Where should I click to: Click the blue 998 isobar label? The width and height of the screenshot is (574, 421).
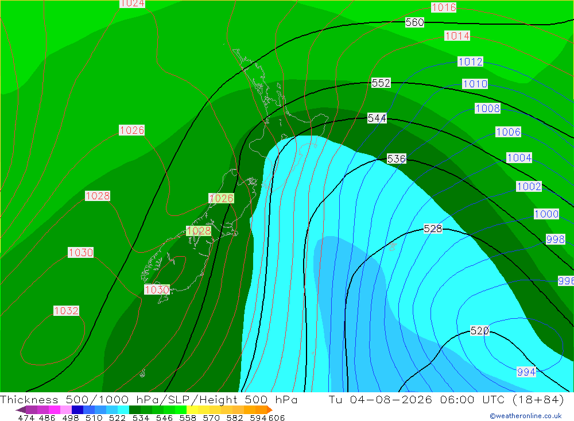tap(555, 240)
